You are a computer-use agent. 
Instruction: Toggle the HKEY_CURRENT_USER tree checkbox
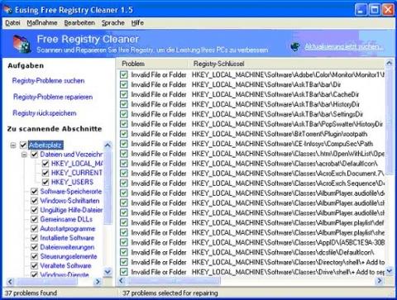(45, 173)
